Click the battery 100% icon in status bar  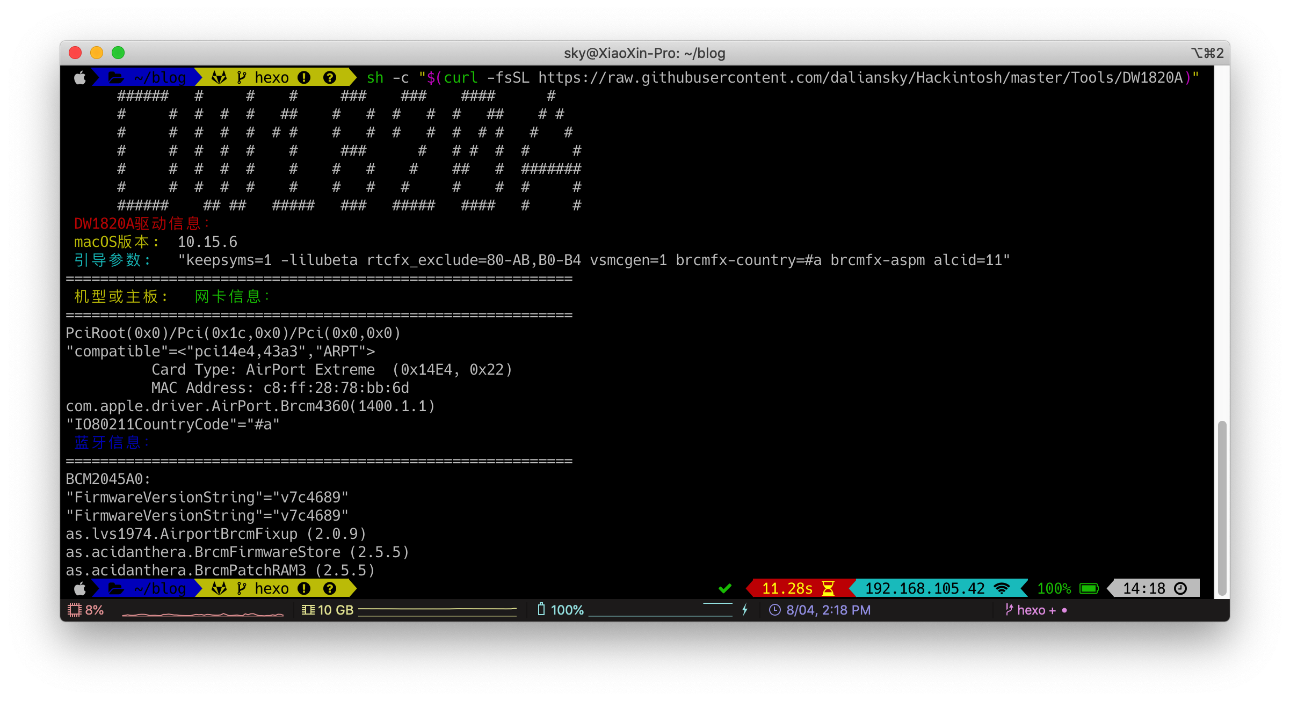[541, 609]
